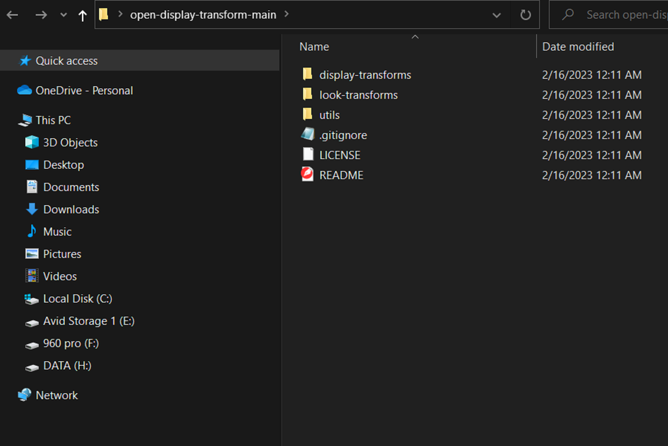668x446 pixels.
Task: Open This PC in navigation pane
Action: (x=53, y=120)
